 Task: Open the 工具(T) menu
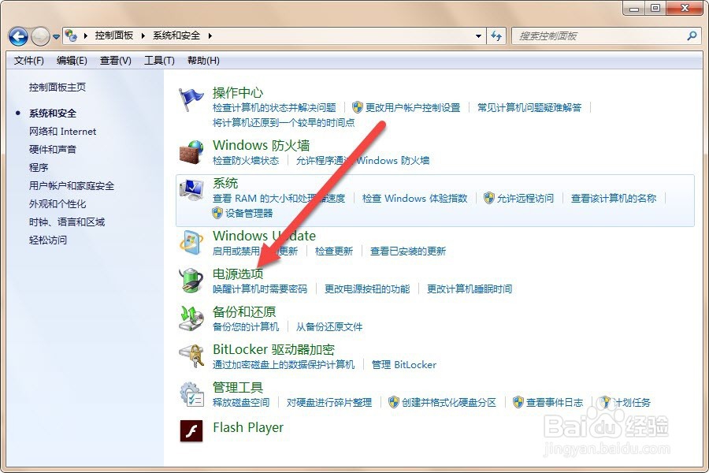click(159, 60)
